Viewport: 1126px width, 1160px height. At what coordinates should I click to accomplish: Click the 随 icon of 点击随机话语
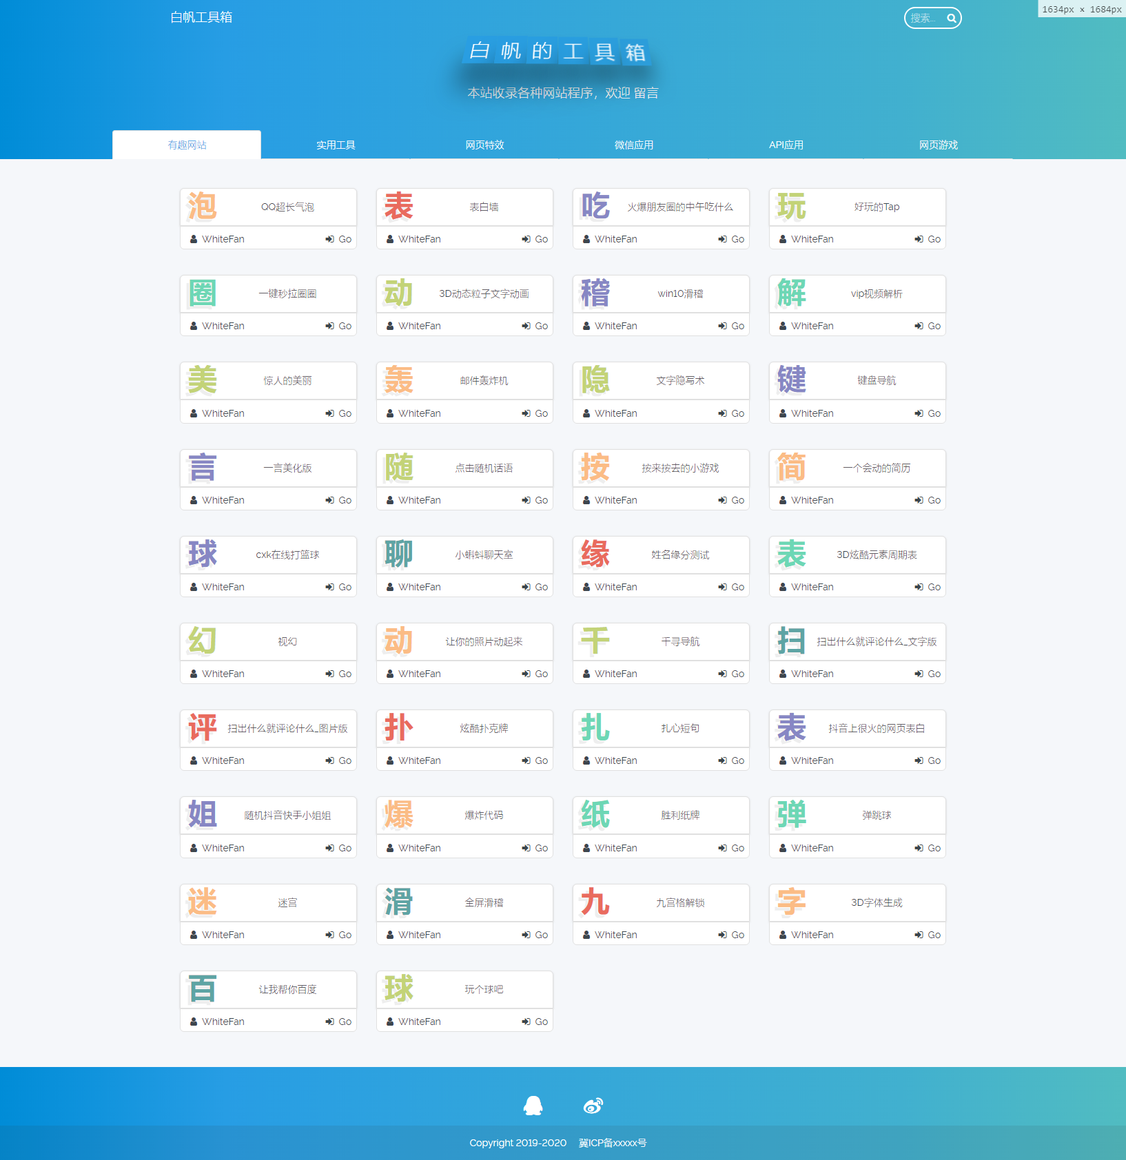point(399,468)
